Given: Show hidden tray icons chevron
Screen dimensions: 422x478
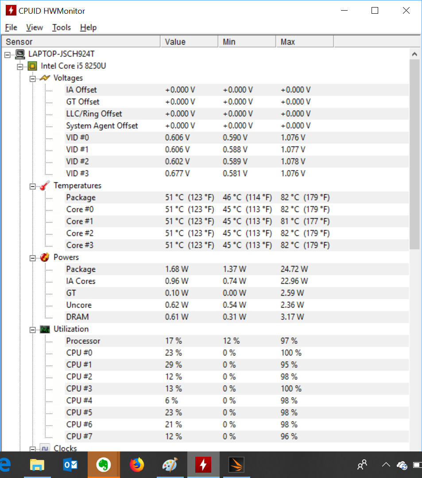Looking at the screenshot, I should pos(386,465).
